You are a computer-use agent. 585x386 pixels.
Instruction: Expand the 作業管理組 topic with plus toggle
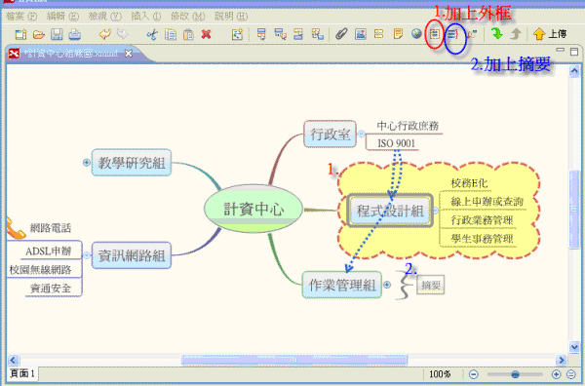[x=387, y=285]
